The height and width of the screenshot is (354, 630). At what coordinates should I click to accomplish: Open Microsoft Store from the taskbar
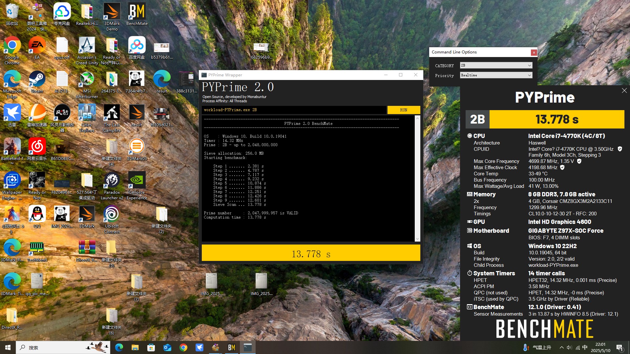tap(151, 347)
